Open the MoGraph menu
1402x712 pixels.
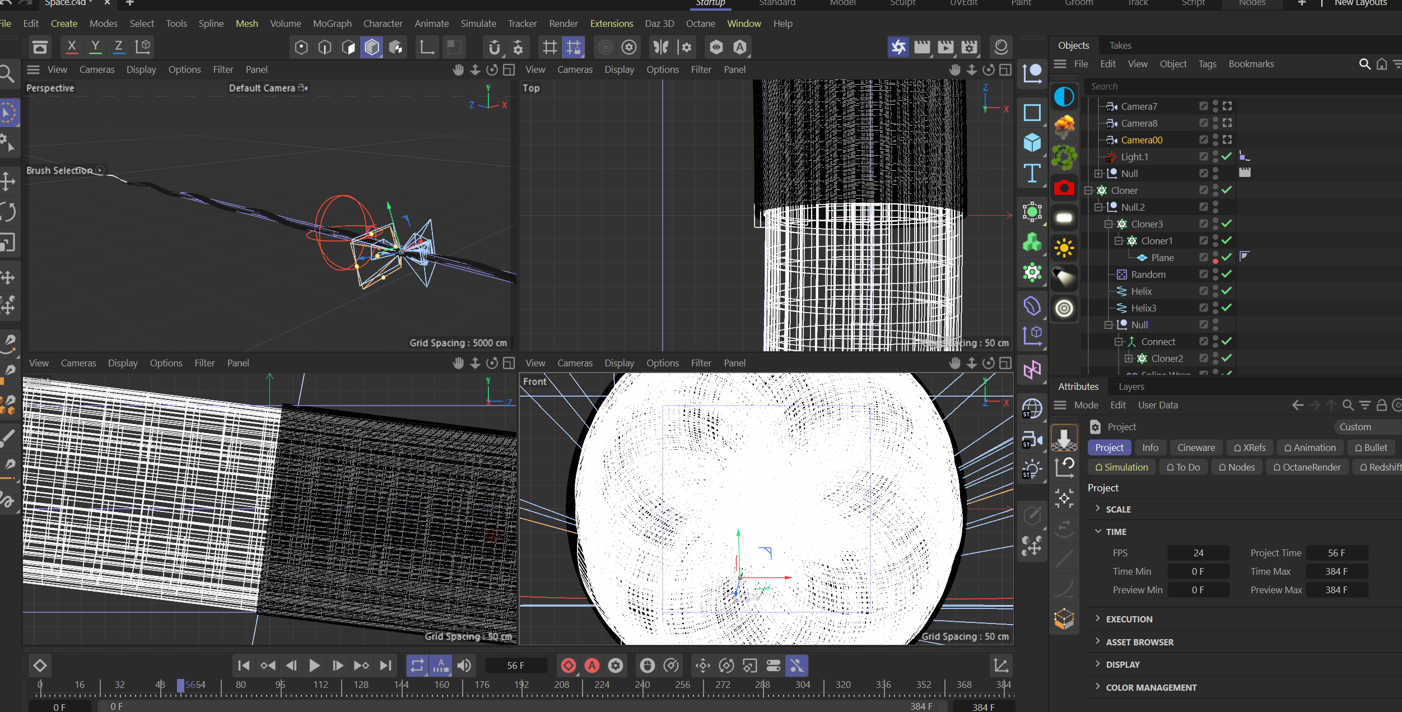coord(332,24)
